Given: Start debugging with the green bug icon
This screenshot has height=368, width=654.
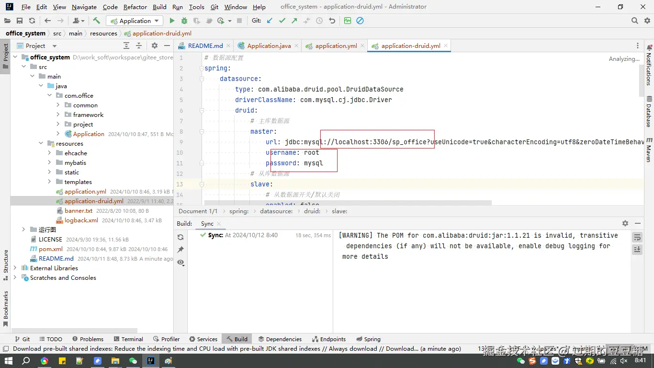Looking at the screenshot, I should tap(184, 21).
